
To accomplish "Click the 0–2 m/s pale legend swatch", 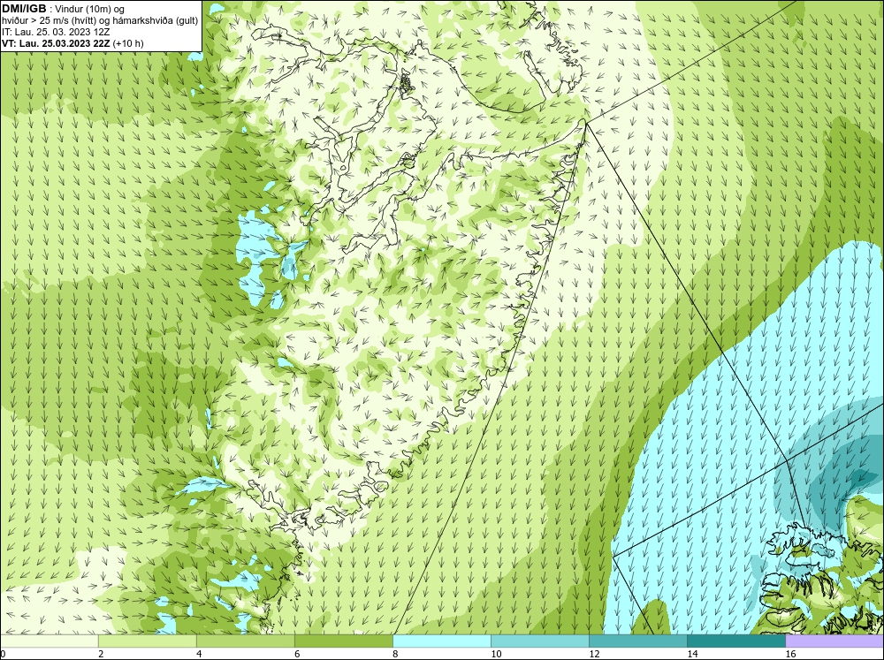I will point(50,641).
